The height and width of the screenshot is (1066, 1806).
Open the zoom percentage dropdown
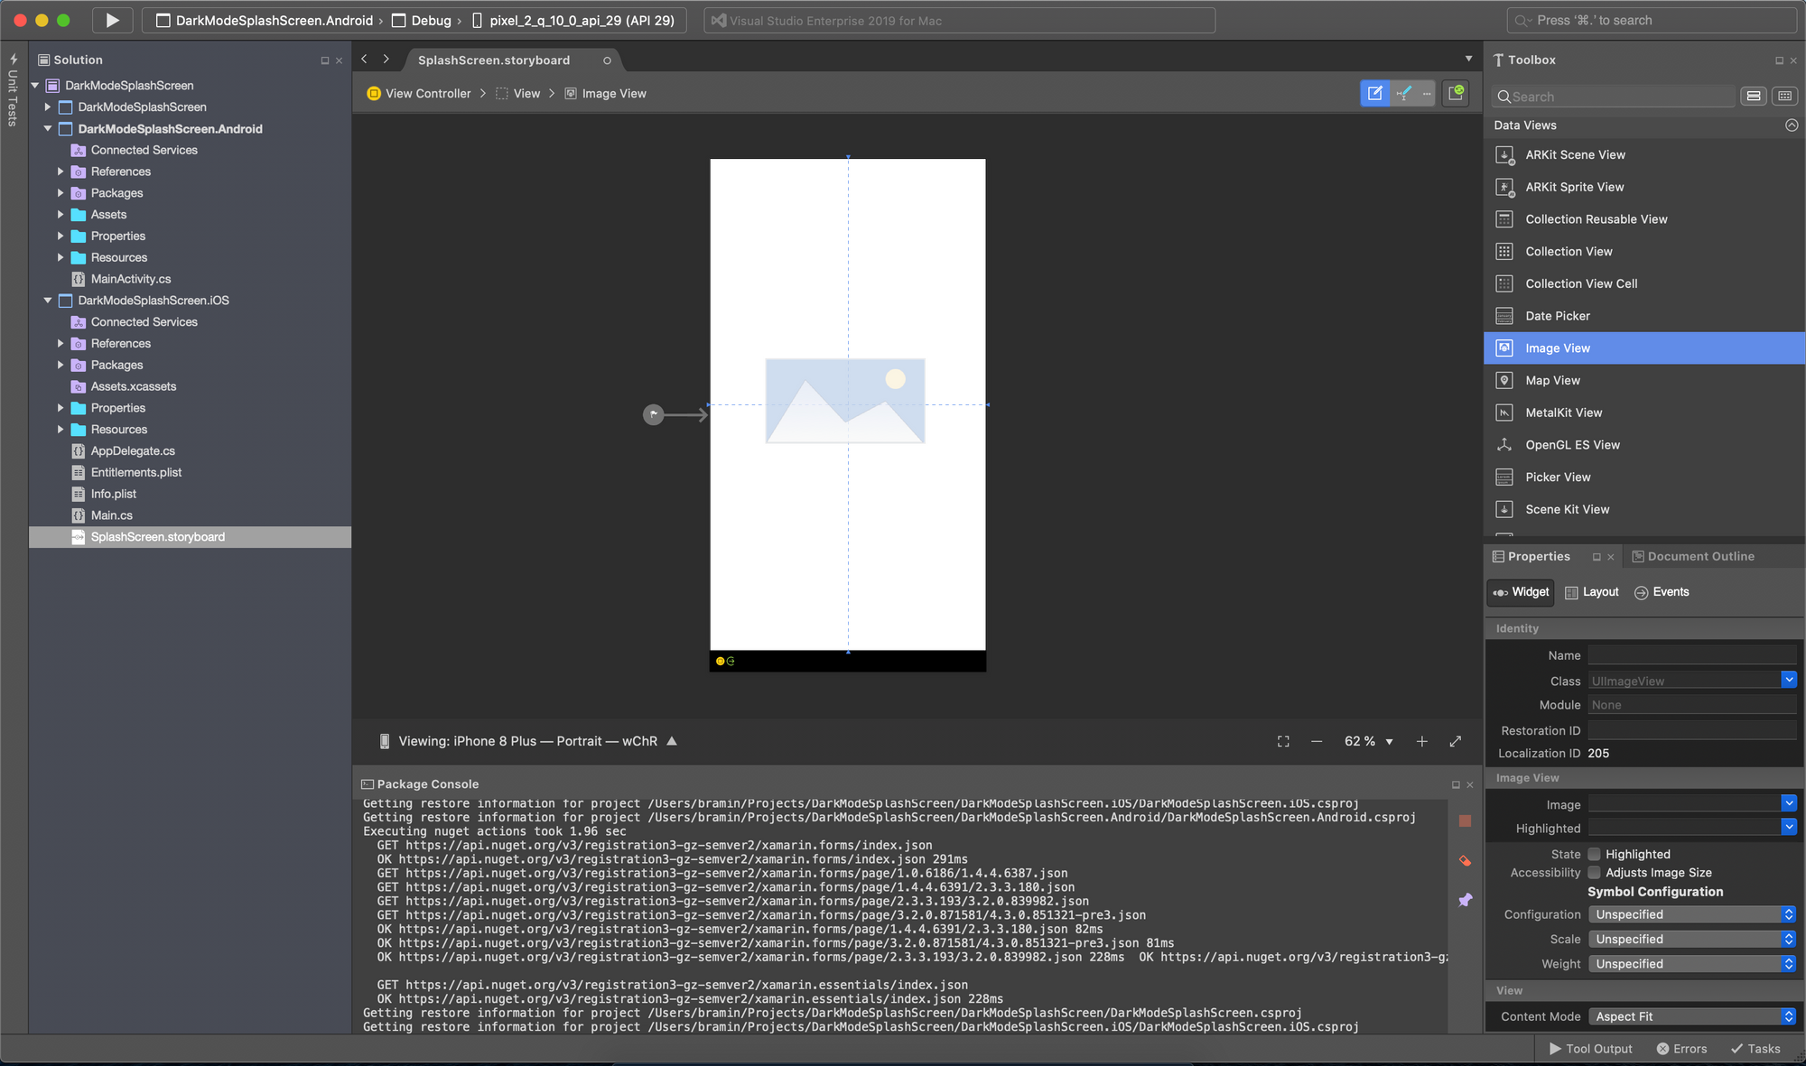point(1389,742)
